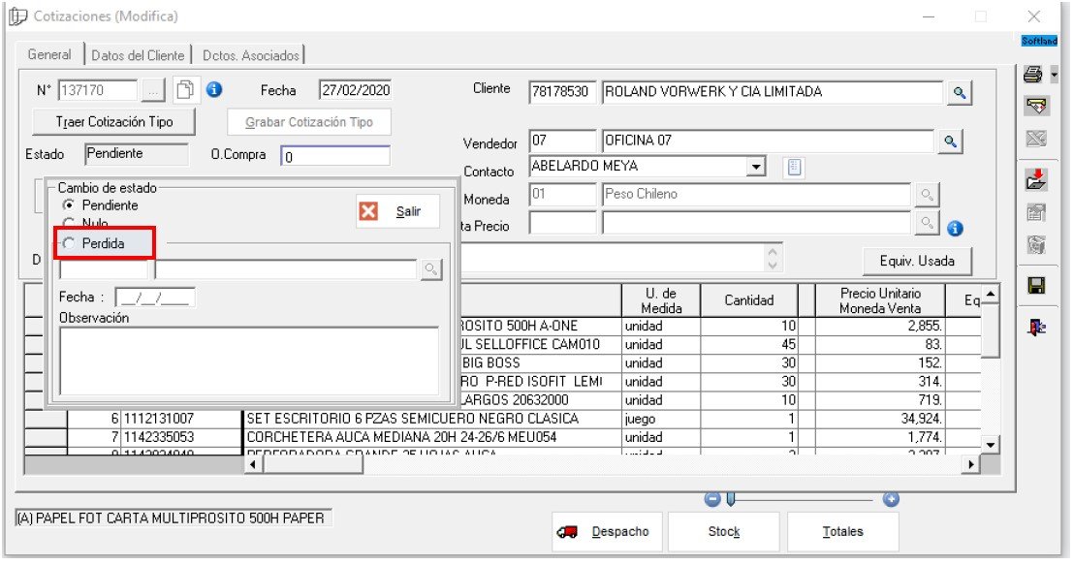Search for Vendedor with magnifier icon
The width and height of the screenshot is (1074, 565).
click(x=949, y=141)
